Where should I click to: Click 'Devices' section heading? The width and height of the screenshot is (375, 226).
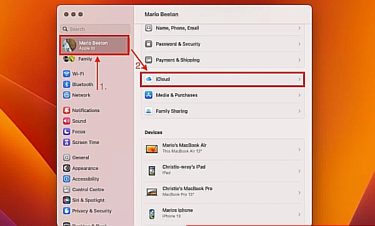(x=153, y=132)
